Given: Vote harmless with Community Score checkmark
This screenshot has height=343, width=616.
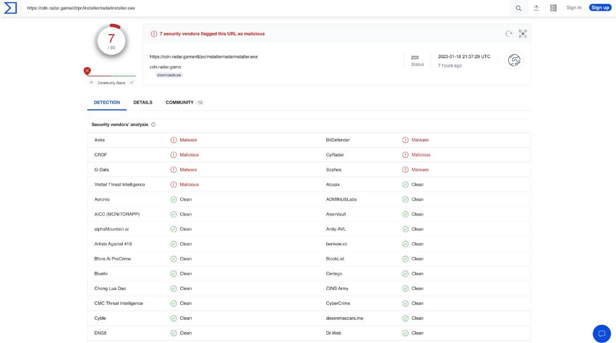Looking at the screenshot, I should pyautogui.click(x=132, y=83).
